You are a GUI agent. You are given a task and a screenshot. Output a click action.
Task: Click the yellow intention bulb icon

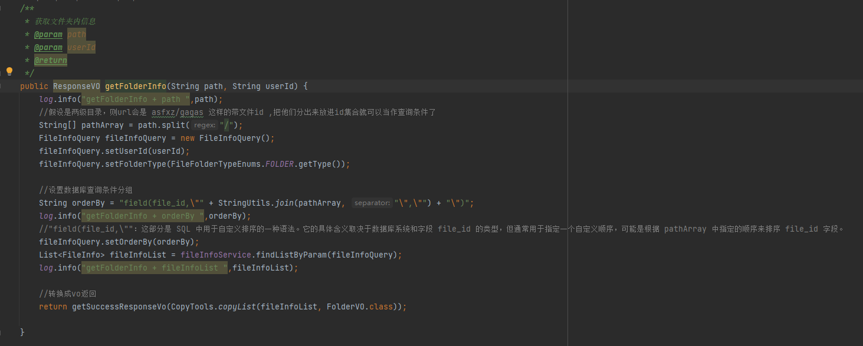tap(9, 71)
